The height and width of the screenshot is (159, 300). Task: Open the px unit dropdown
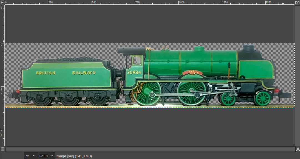[x=31, y=156]
